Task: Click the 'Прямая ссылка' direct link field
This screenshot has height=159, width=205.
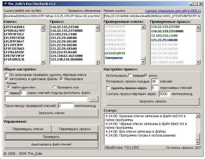Action: coord(152,16)
